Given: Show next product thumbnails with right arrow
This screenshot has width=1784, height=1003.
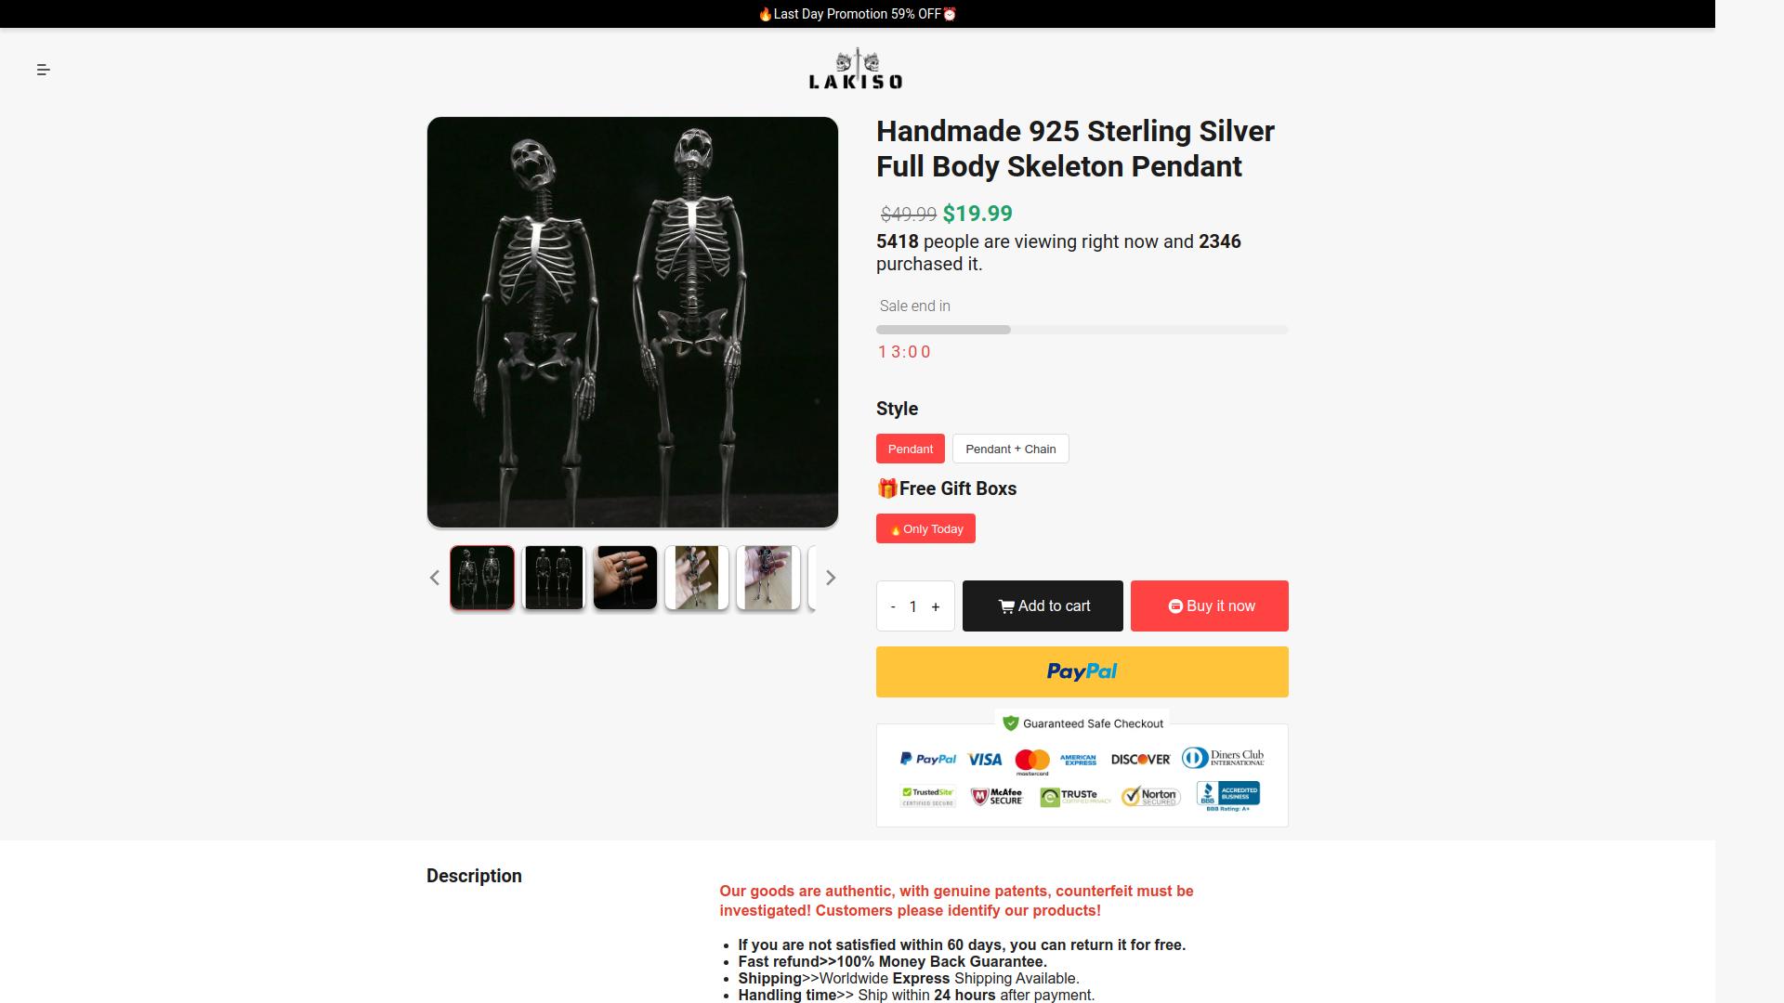Looking at the screenshot, I should [831, 578].
